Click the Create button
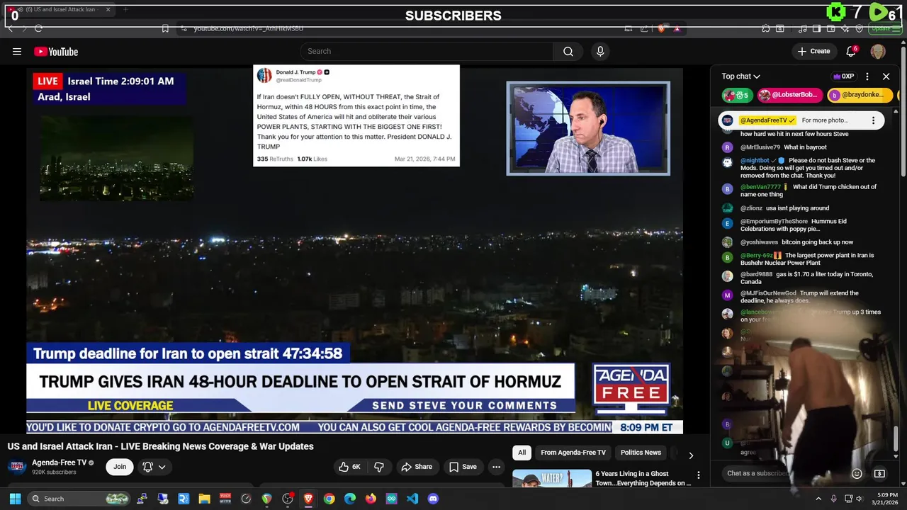The image size is (907, 510). [813, 51]
